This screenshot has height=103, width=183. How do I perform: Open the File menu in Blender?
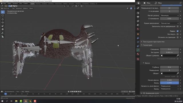(x=5, y=4)
